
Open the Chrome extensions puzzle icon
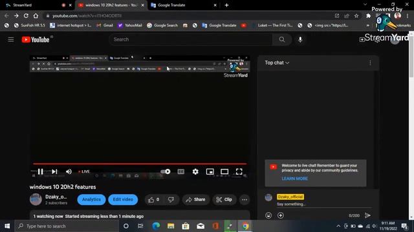(368, 15)
